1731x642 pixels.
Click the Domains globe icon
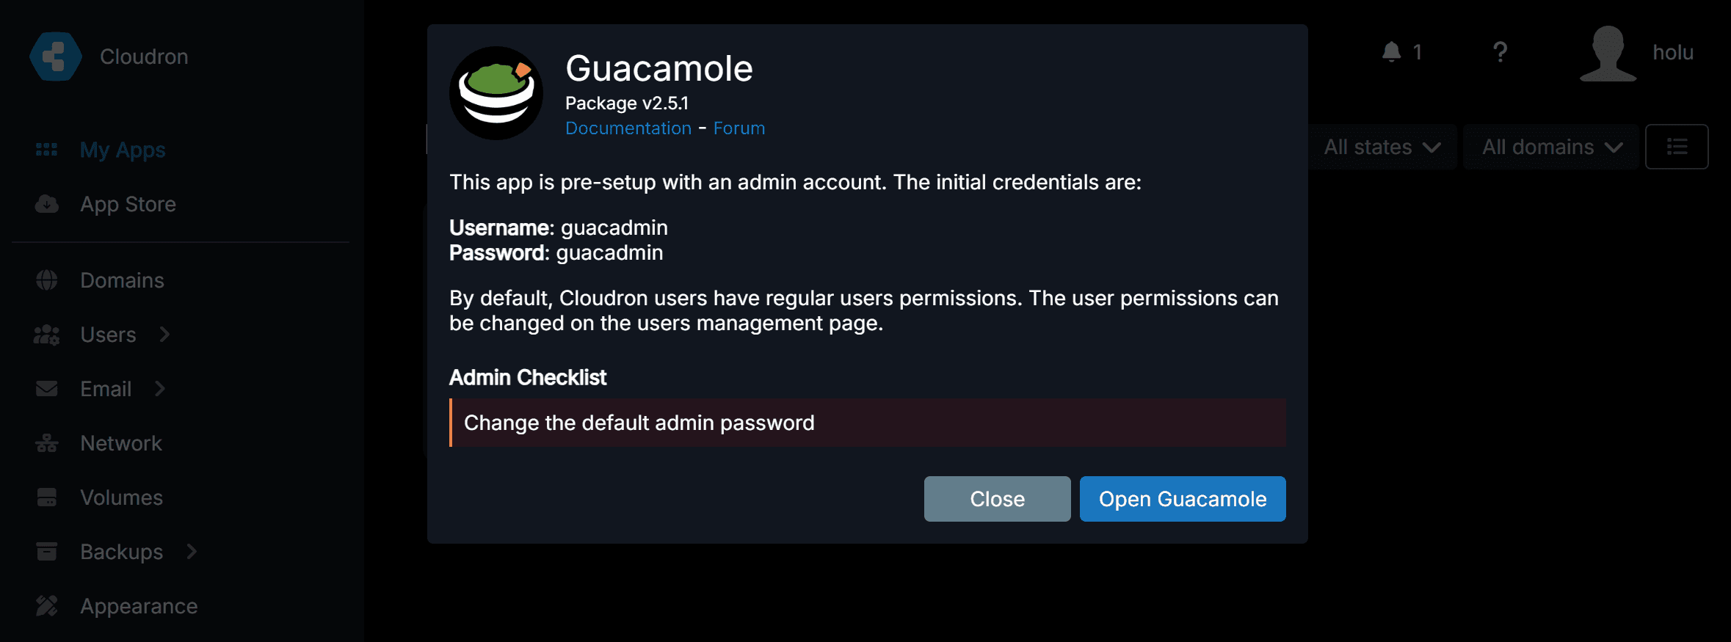(x=47, y=280)
